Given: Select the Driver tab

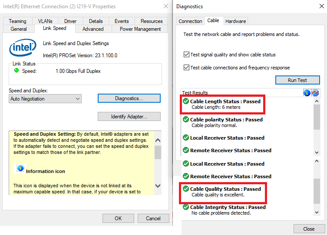Looking at the screenshot, I should click(70, 21).
